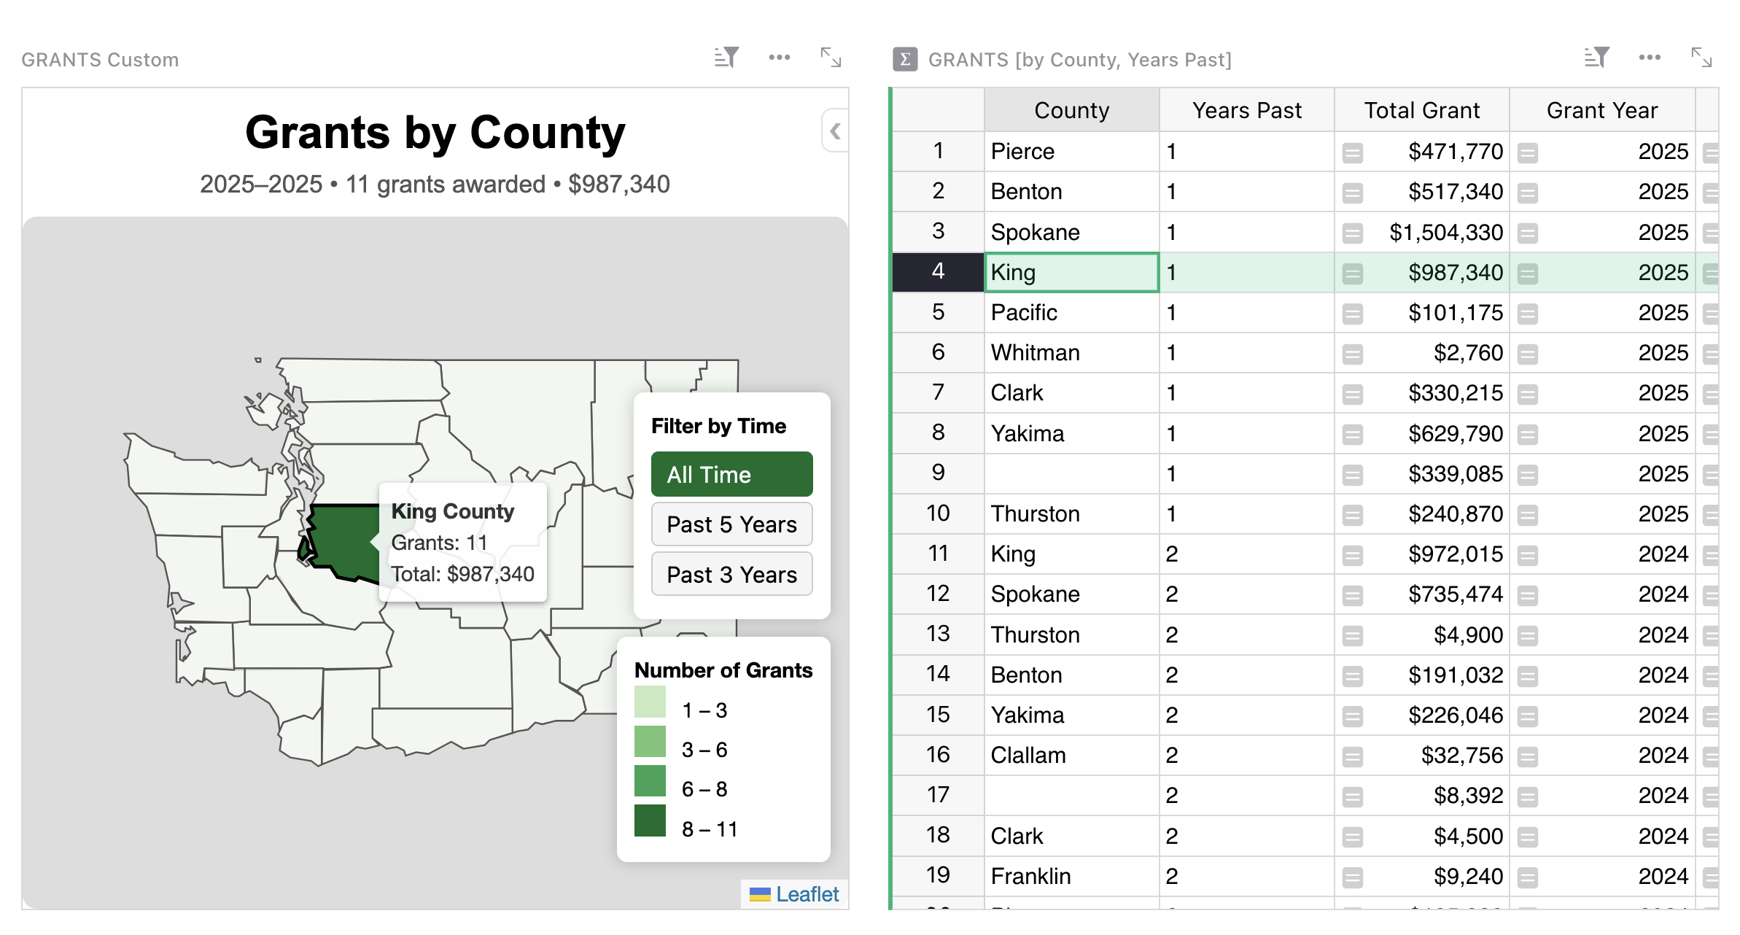Expand the GRANTS by County table widget
The width and height of the screenshot is (1740, 935).
1701,58
